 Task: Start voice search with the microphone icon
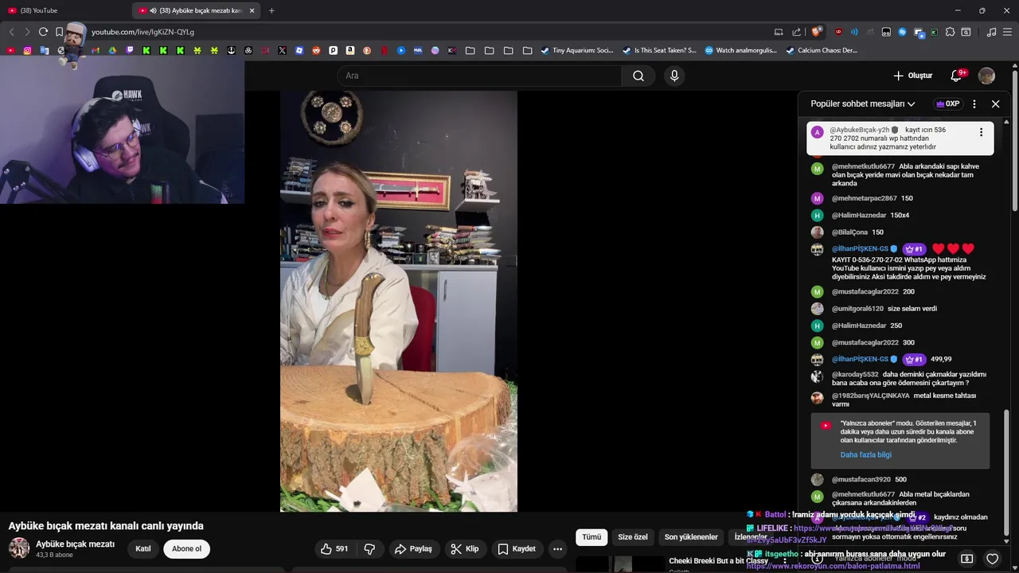pyautogui.click(x=674, y=76)
